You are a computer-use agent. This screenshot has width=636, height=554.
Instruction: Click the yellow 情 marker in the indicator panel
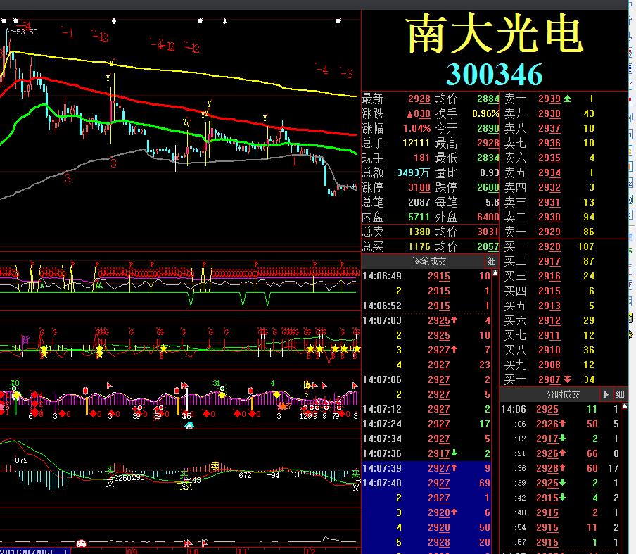tap(307, 385)
